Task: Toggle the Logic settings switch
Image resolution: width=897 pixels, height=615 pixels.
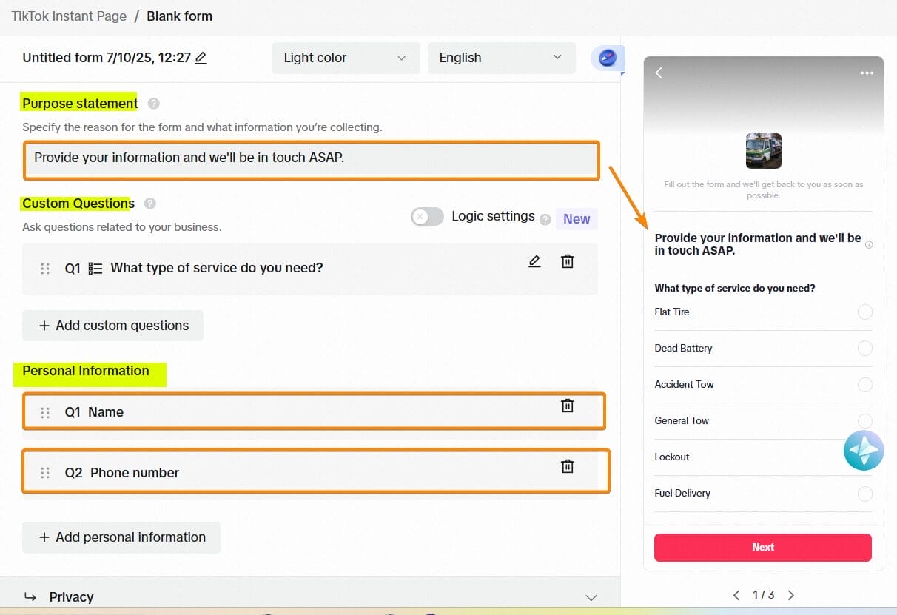Action: (427, 217)
